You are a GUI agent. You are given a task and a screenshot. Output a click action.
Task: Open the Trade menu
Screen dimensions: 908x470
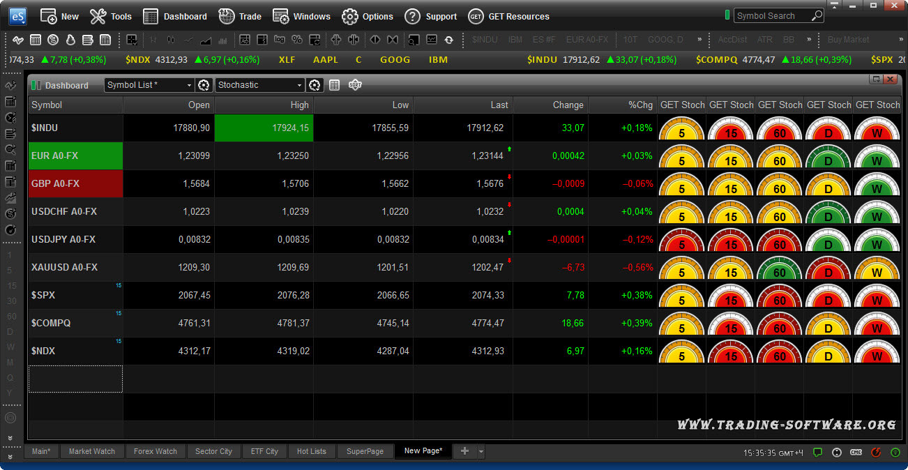pyautogui.click(x=240, y=16)
